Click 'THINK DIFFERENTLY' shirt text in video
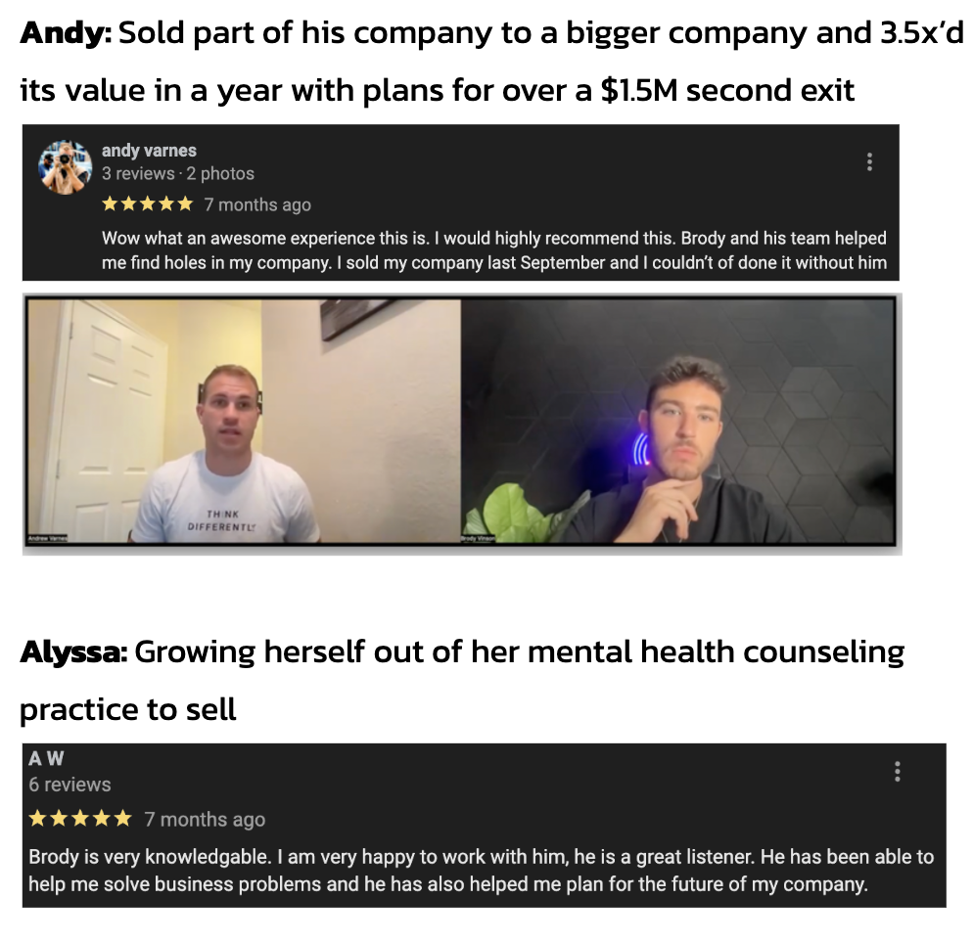This screenshot has width=973, height=943. pos(222,520)
